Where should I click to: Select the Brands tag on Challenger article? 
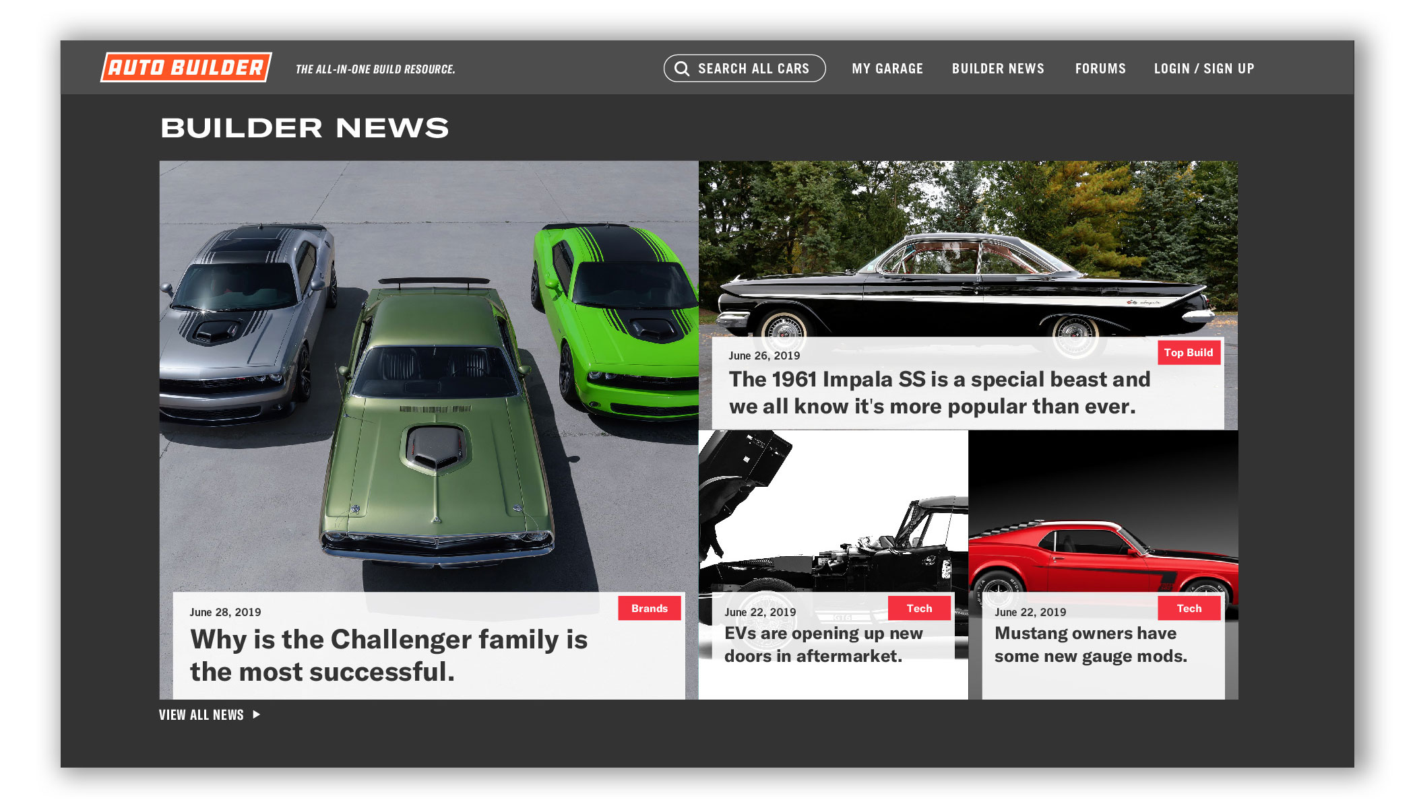pyautogui.click(x=649, y=608)
